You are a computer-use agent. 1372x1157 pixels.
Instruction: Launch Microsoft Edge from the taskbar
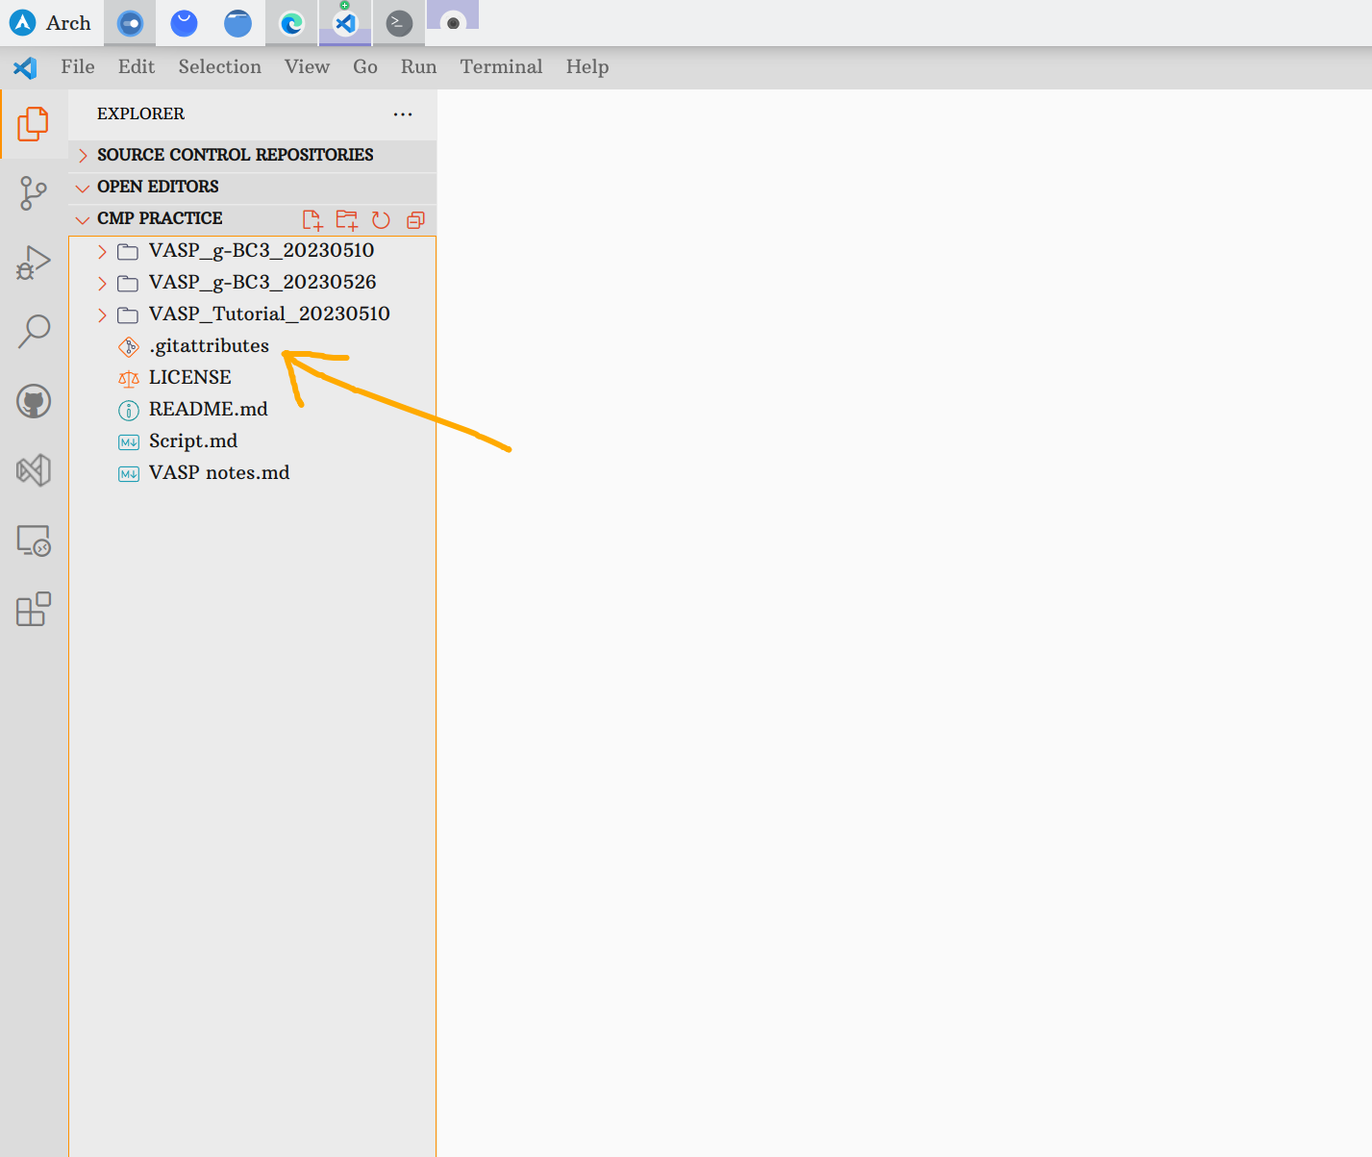coord(291,23)
